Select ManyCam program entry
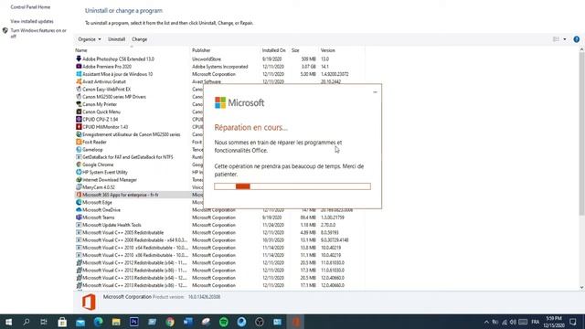585x329 pixels. pyautogui.click(x=99, y=187)
